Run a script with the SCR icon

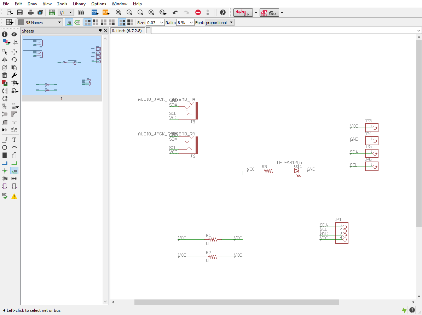tap(95, 12)
